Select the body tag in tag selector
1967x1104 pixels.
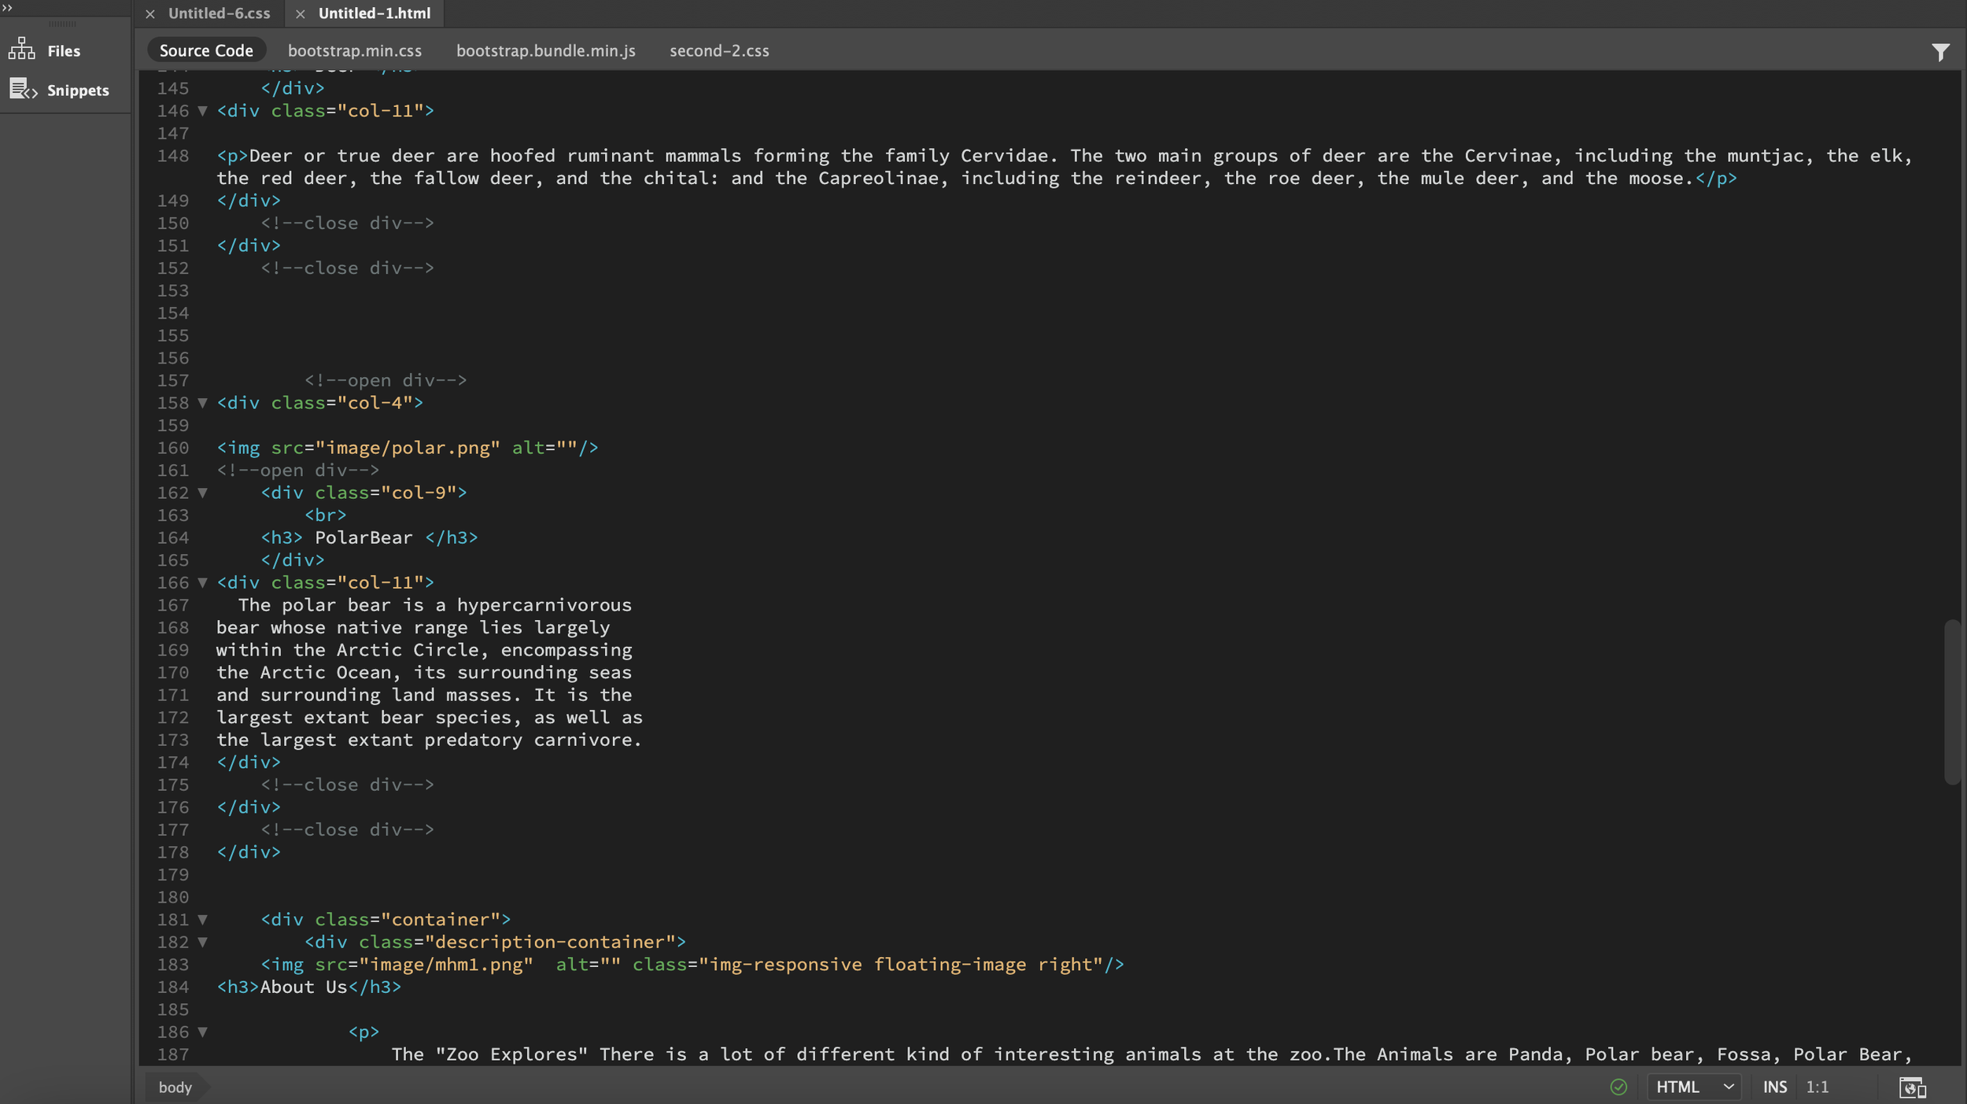coord(175,1087)
